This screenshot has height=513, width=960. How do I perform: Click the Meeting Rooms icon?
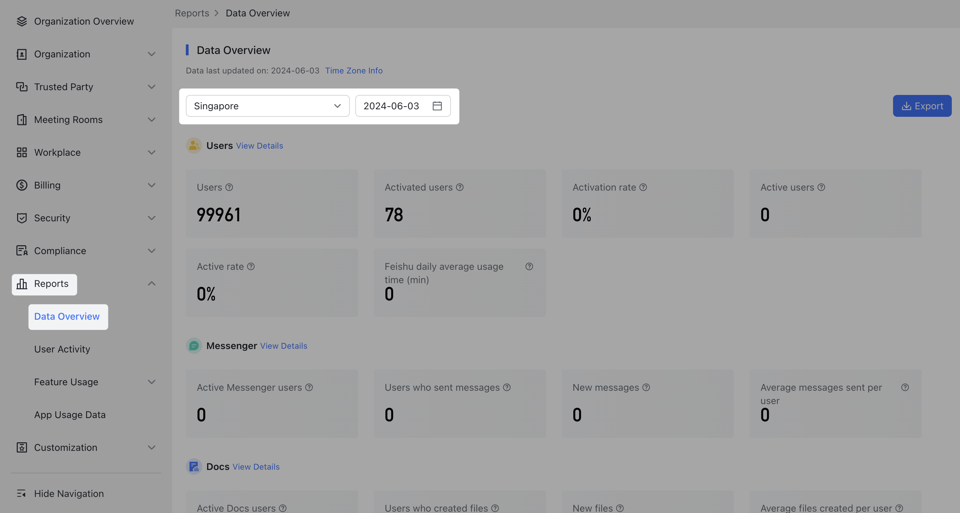click(22, 120)
